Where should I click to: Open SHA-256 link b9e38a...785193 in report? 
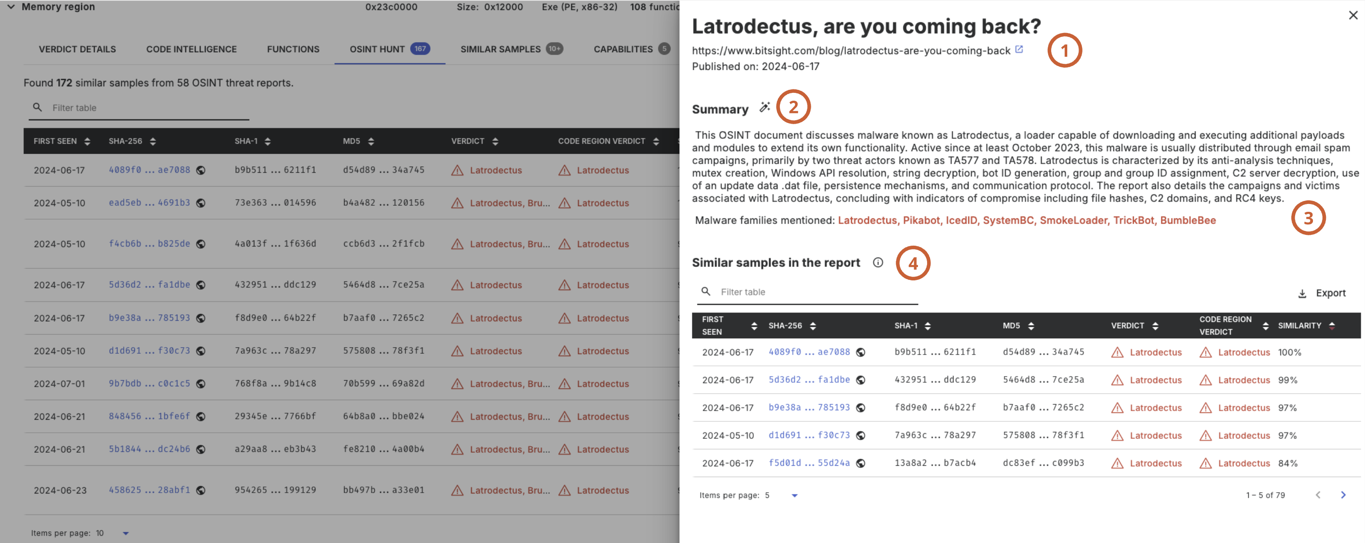click(x=809, y=408)
